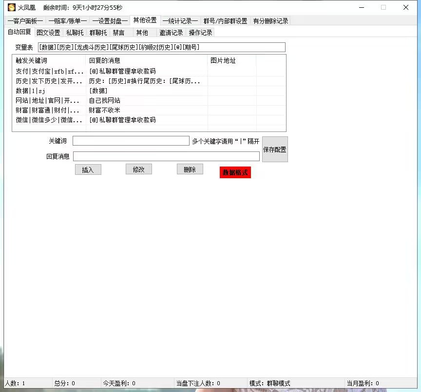
Task: Click the 插入 button
Action: (x=88, y=170)
